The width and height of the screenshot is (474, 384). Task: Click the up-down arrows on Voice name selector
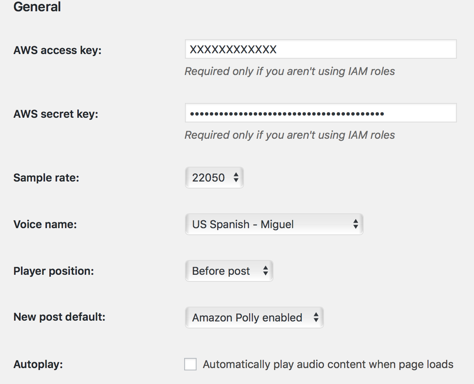pos(355,224)
